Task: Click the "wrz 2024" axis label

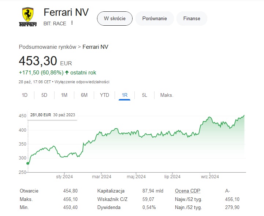Action: point(210,177)
